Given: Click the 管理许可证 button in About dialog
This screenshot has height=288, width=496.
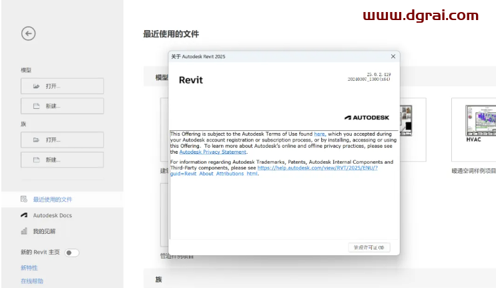Looking at the screenshot, I should click(369, 247).
